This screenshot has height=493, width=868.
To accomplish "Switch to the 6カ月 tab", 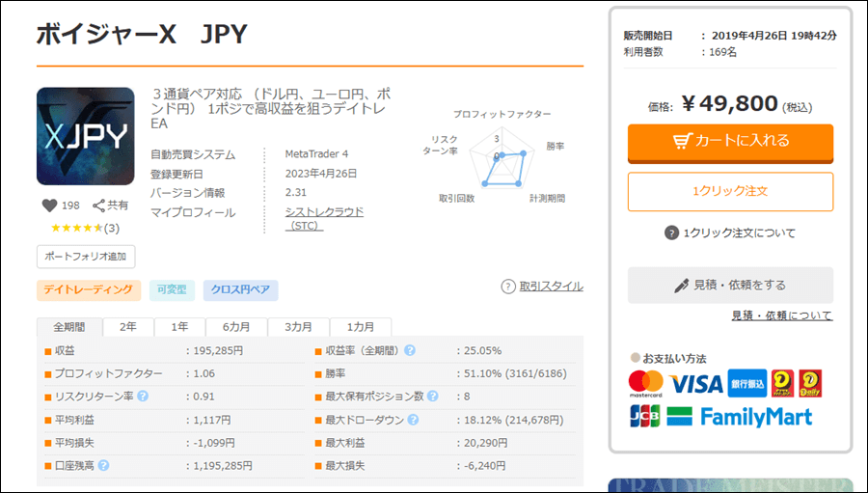I will coord(236,326).
